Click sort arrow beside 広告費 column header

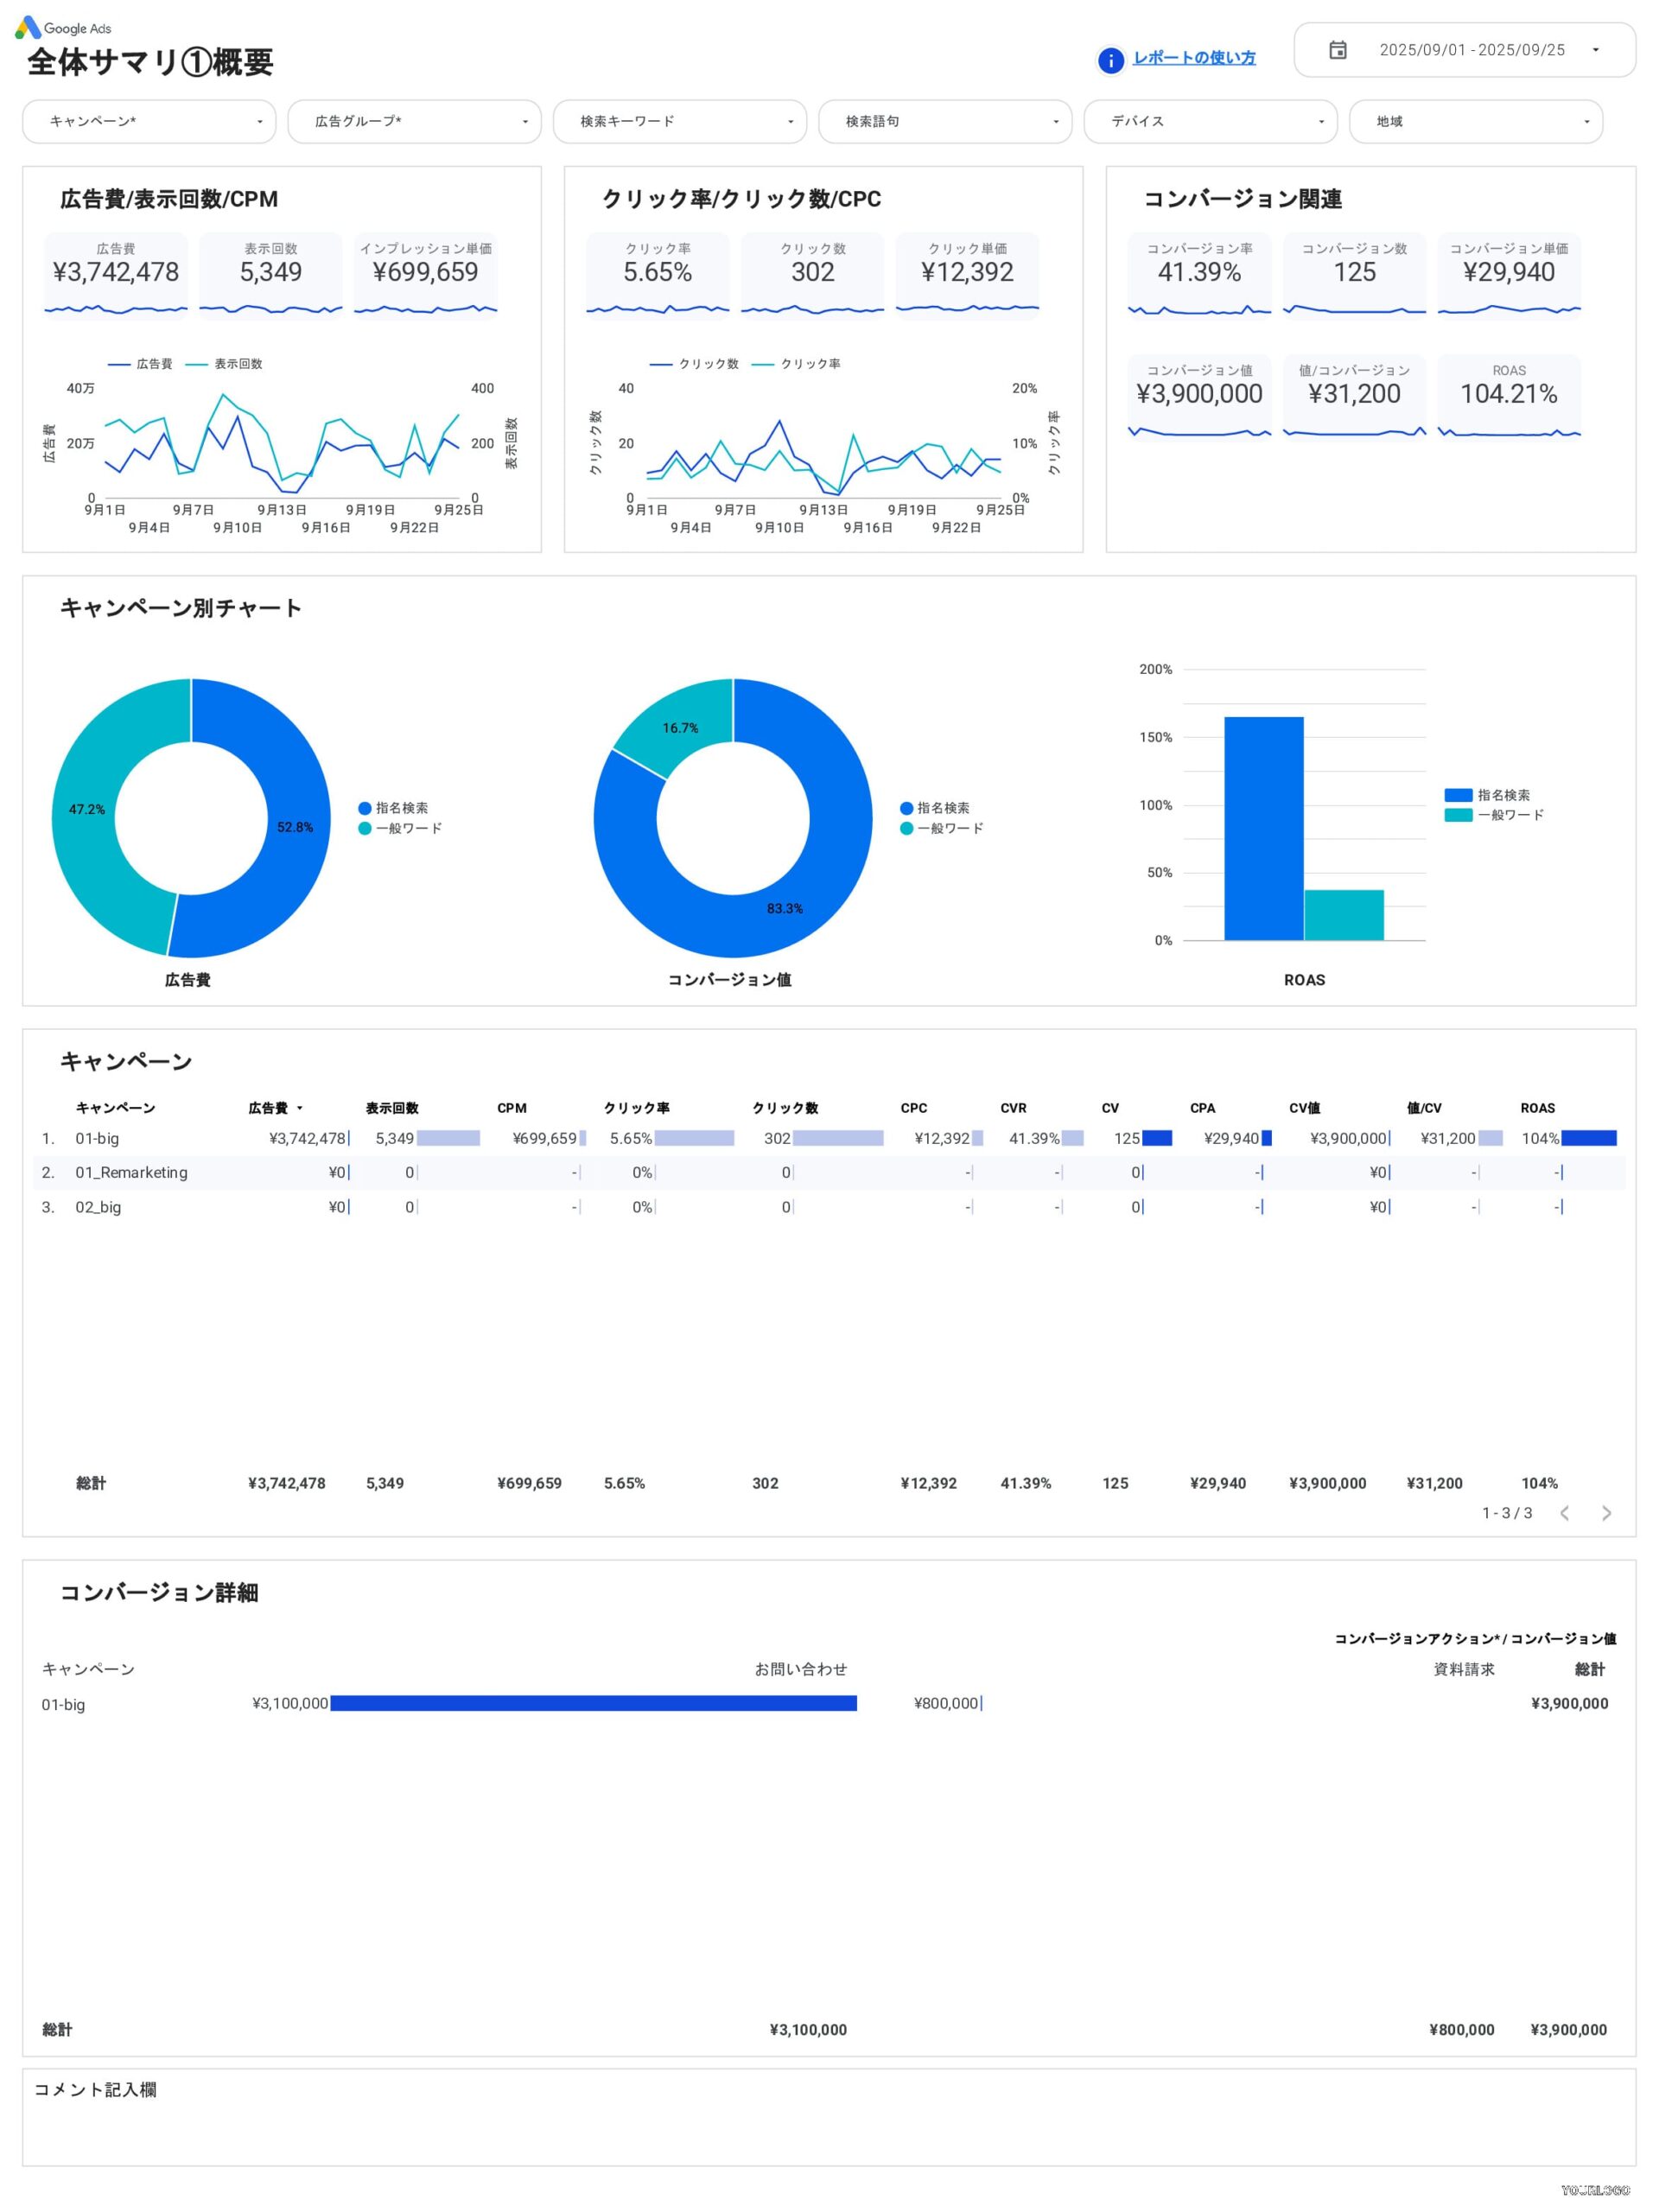300,1108
